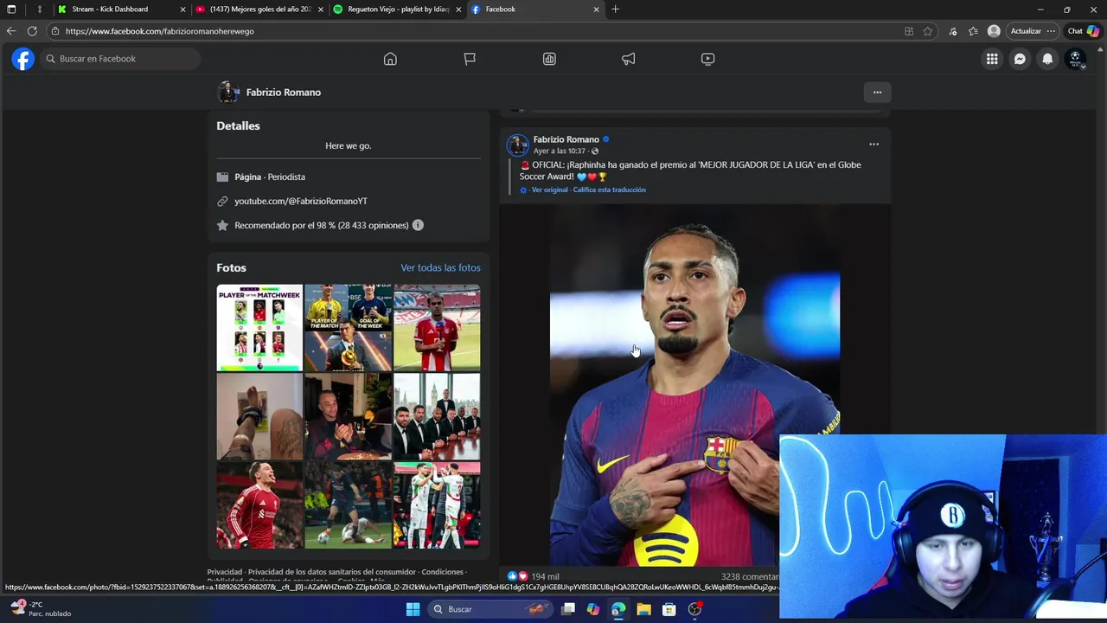This screenshot has width=1107, height=623.
Task: Click the Facebook logo icon
Action: tap(23, 59)
